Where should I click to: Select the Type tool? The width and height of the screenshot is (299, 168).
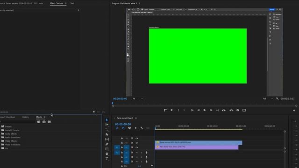pos(107,159)
